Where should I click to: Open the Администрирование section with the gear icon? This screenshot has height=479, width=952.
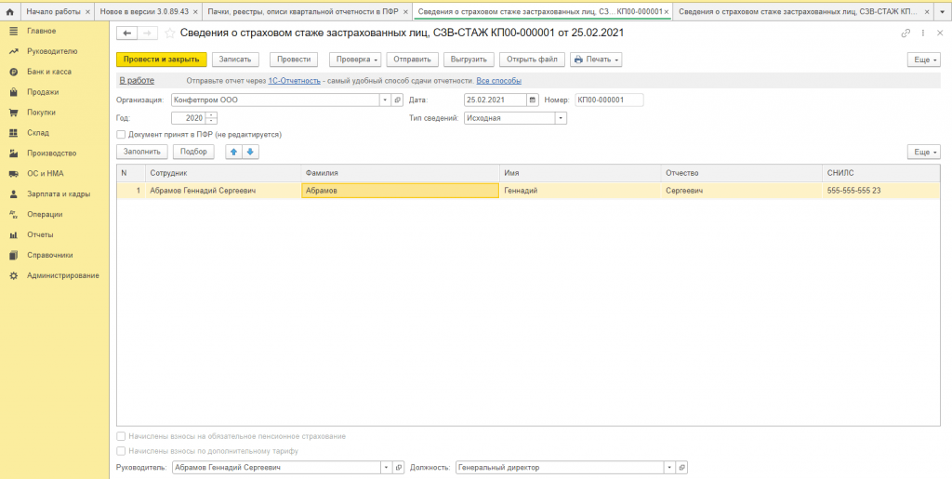[14, 275]
